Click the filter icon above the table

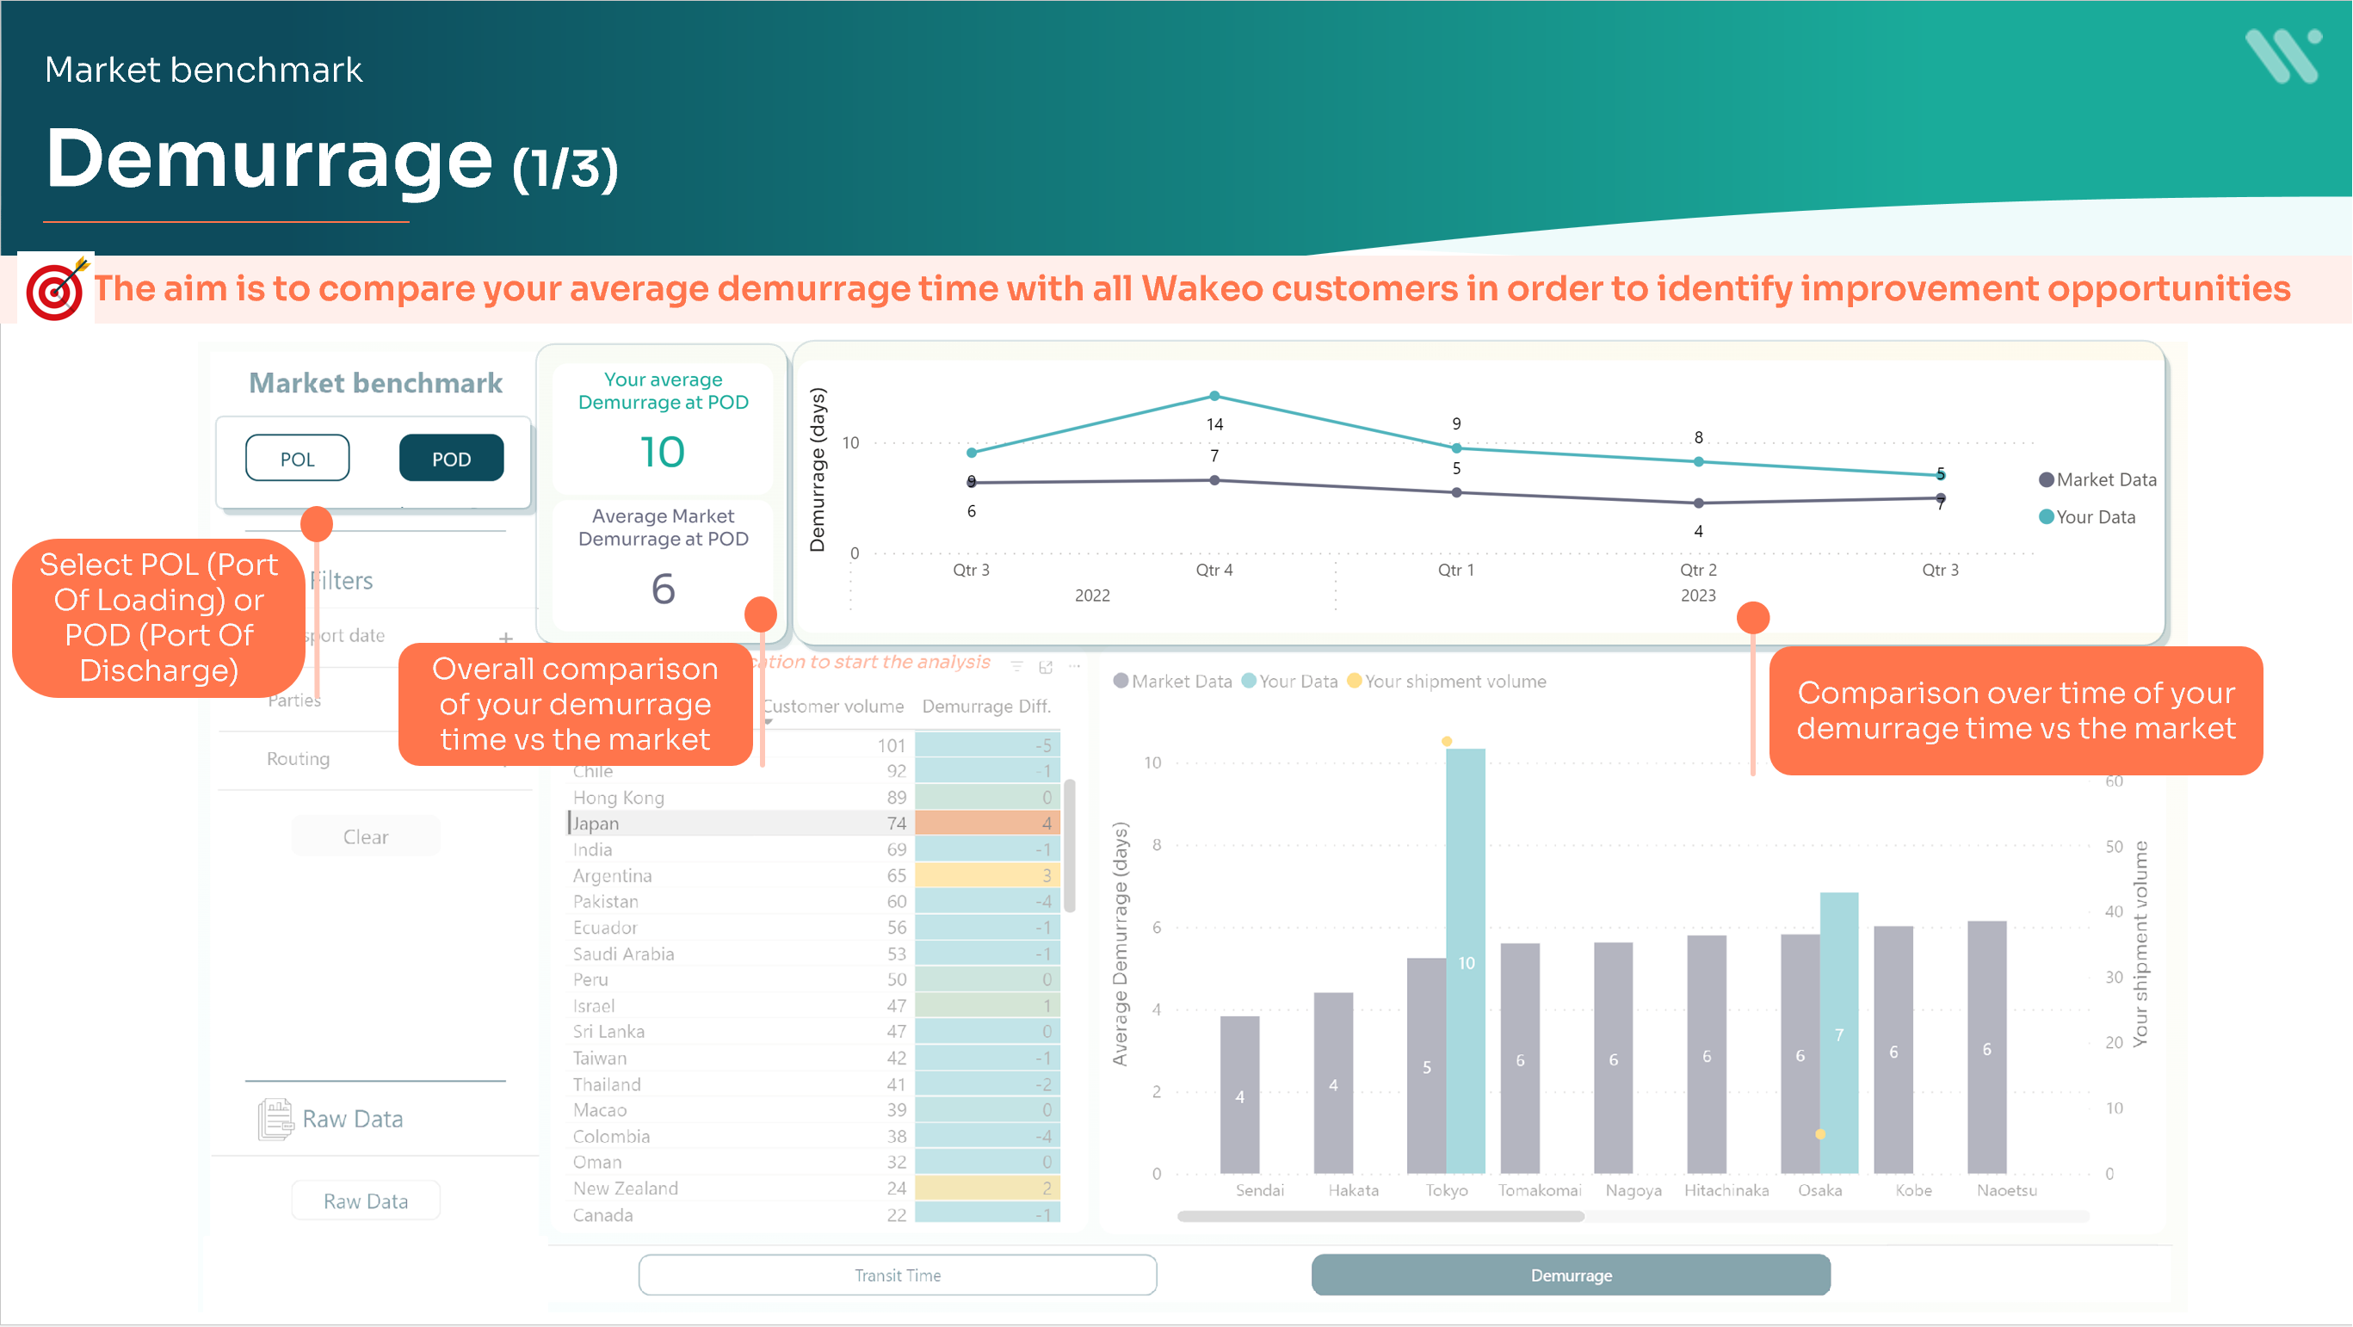tap(1016, 667)
